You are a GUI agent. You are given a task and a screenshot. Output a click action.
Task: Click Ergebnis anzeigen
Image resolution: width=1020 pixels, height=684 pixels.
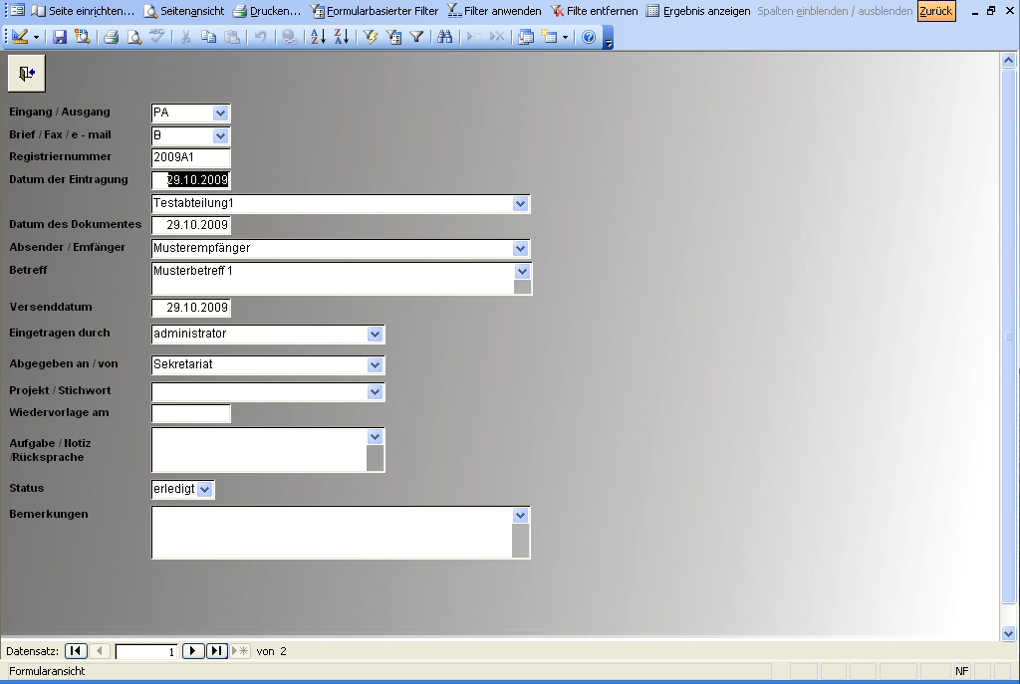tap(698, 11)
